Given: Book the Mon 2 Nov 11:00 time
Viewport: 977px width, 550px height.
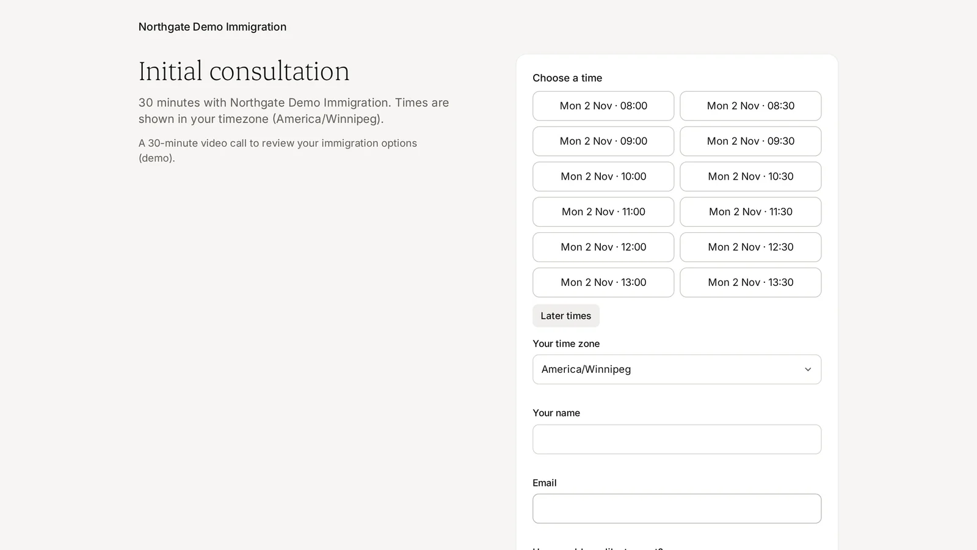Looking at the screenshot, I should (x=603, y=212).
